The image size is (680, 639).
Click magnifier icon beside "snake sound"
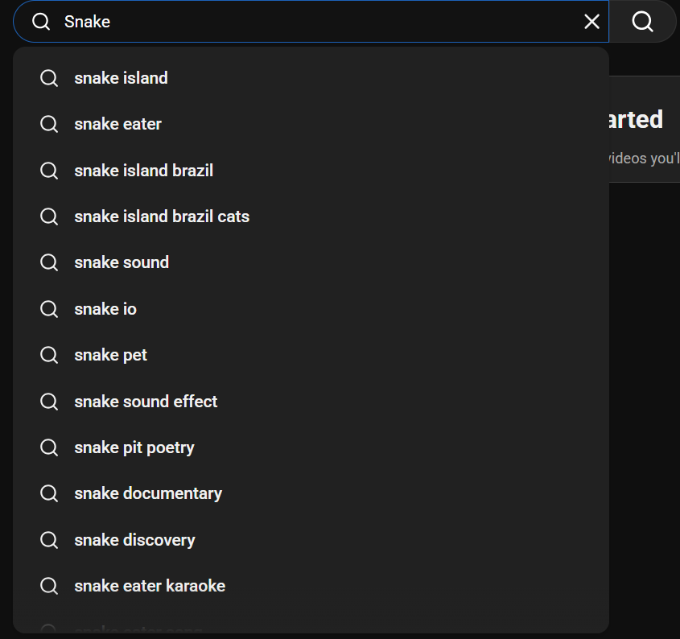[49, 262]
